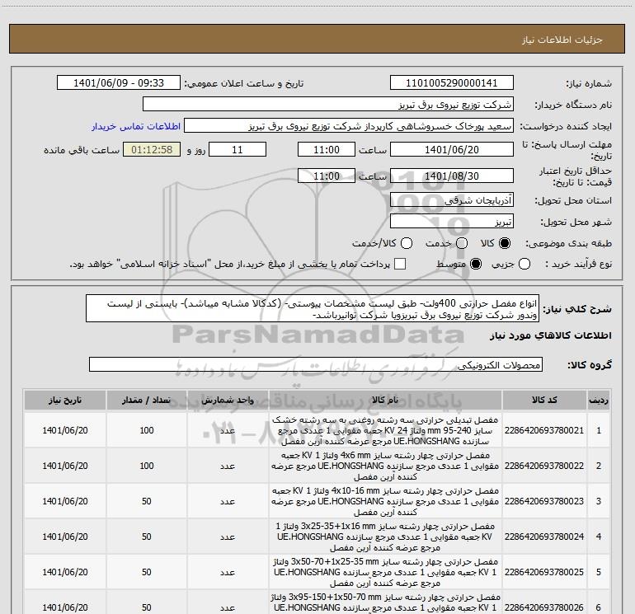Select item code 2286420693780023
The image size is (635, 614).
point(544,501)
